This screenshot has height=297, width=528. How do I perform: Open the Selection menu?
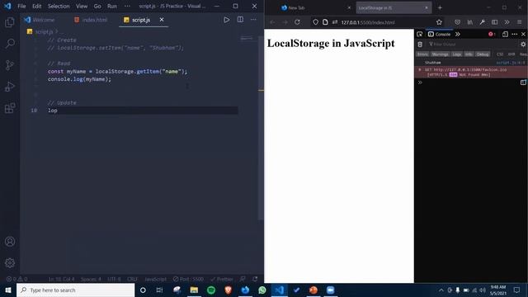[59, 6]
